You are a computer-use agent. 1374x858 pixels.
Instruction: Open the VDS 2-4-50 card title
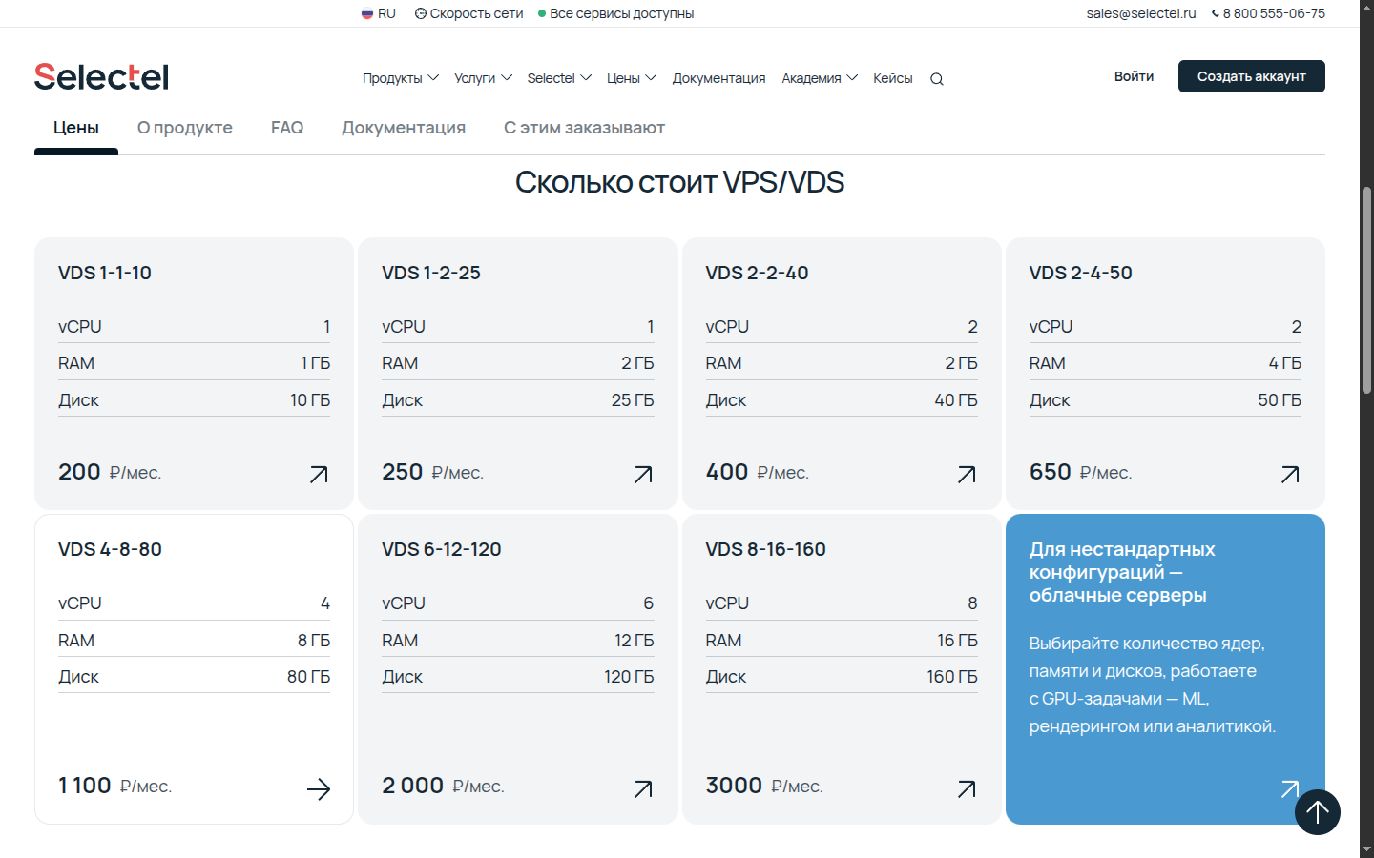(x=1080, y=273)
